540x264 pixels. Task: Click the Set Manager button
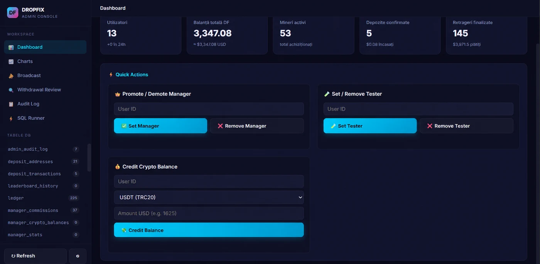(x=160, y=126)
